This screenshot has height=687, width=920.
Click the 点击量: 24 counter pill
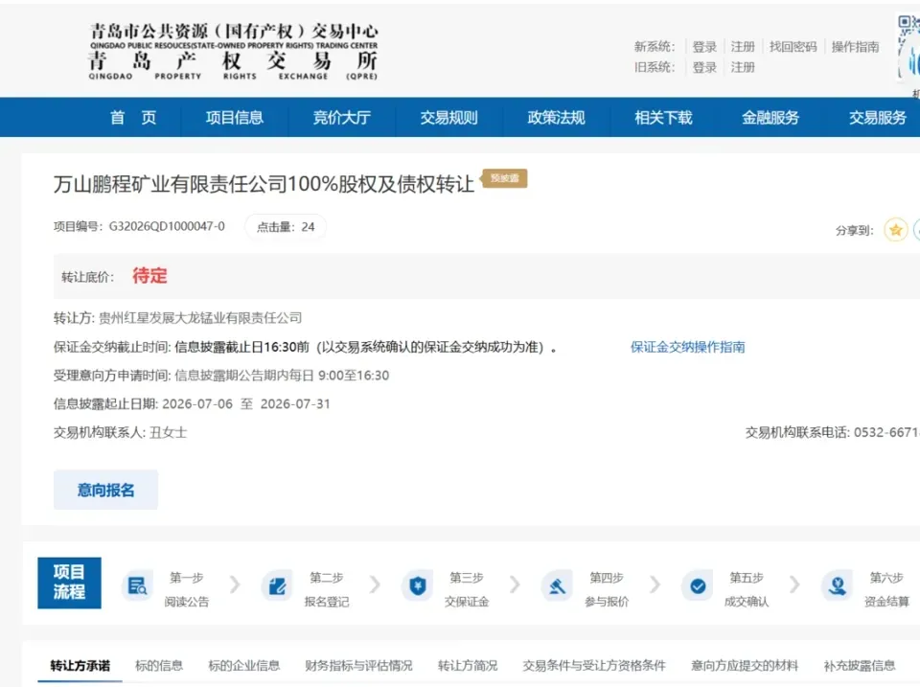pyautogui.click(x=286, y=227)
